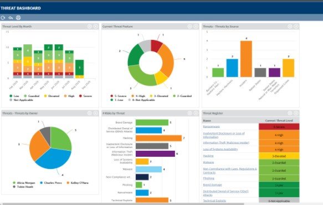Click the 0-Not Applicable gray cell

[279, 201]
